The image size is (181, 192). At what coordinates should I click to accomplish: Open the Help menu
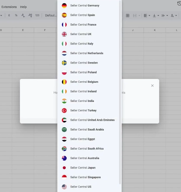(x=23, y=7)
